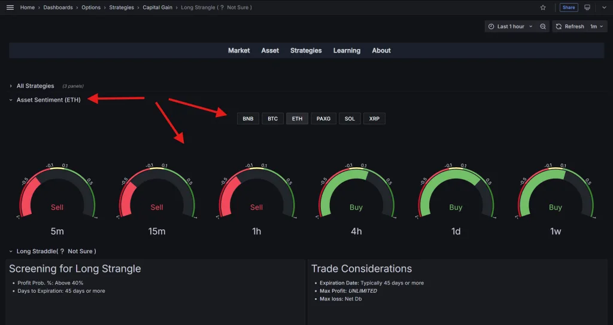
Task: Open the hamburger navigation menu
Action: click(x=10, y=7)
